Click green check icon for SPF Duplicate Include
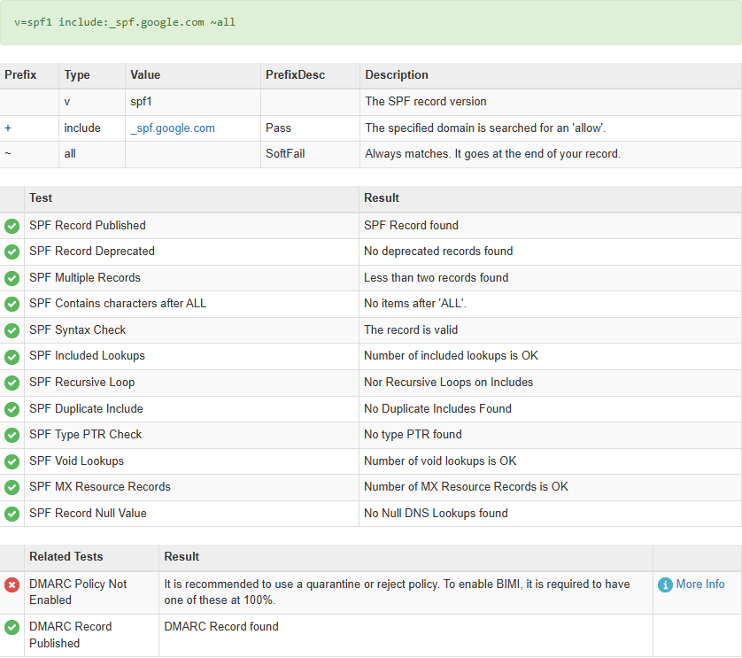The image size is (742, 658). 12,409
